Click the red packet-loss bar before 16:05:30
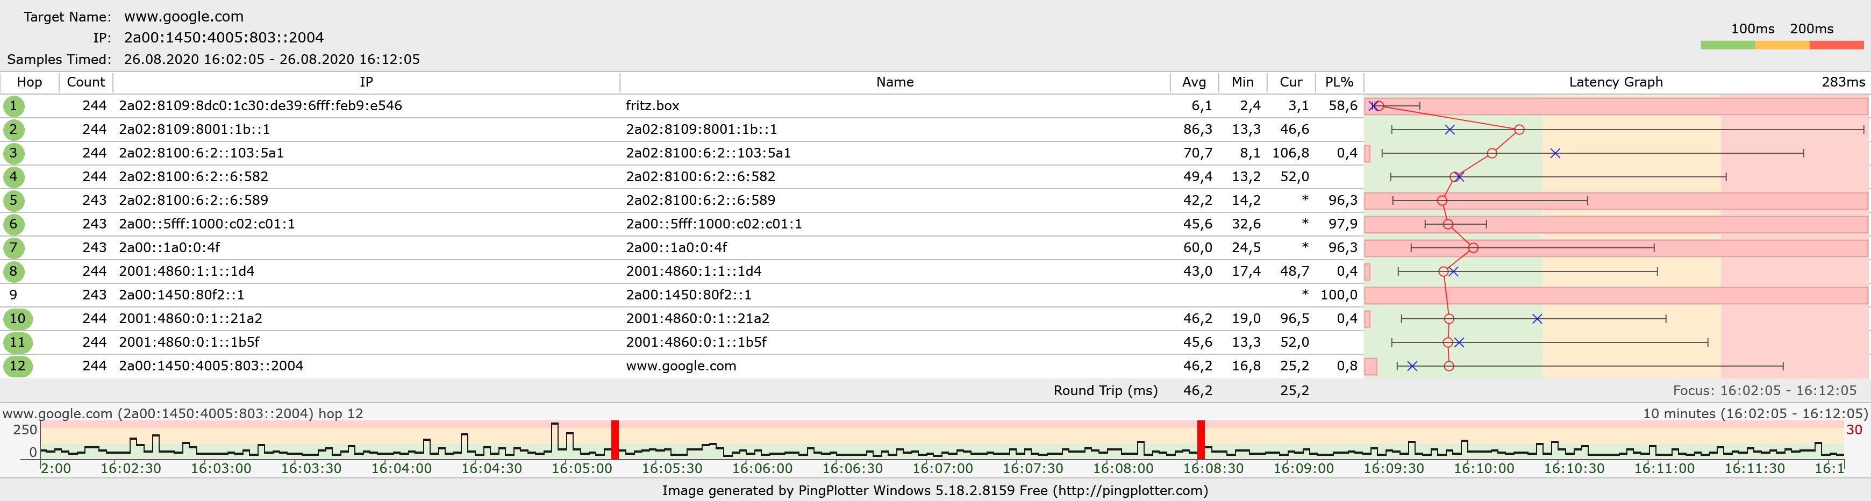The width and height of the screenshot is (1871, 501). tap(615, 440)
